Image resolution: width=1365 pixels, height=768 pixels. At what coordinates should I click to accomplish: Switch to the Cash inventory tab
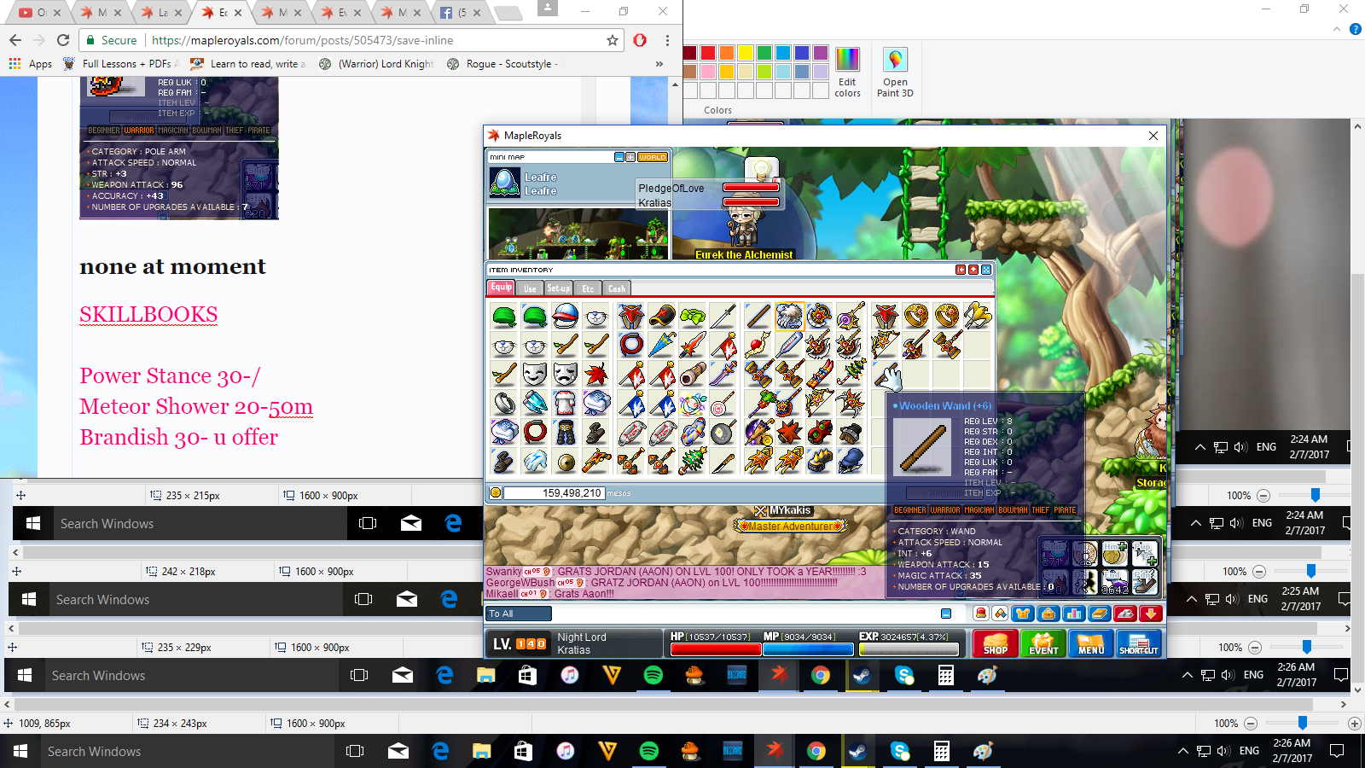tap(617, 288)
